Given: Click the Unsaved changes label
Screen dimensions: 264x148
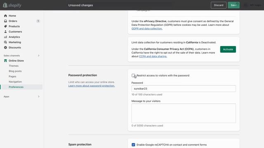Looking at the screenshot, I should coord(81,5).
